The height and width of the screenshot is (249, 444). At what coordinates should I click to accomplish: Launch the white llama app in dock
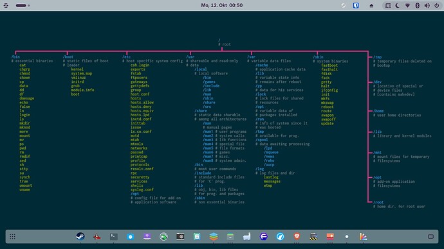[247, 236]
